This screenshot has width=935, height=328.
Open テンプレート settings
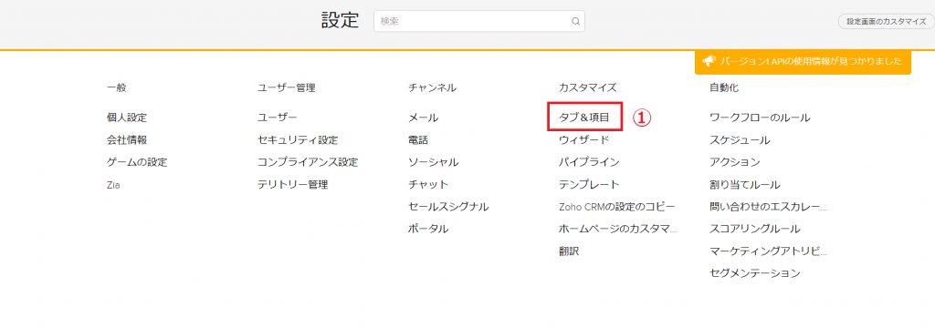point(589,185)
